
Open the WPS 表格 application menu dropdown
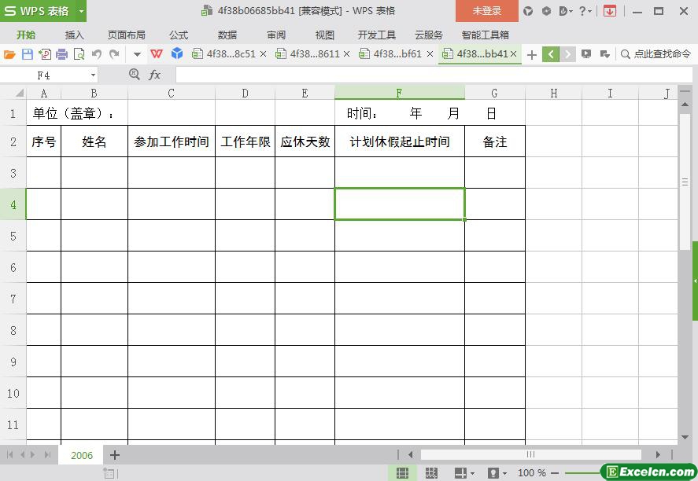(81, 11)
